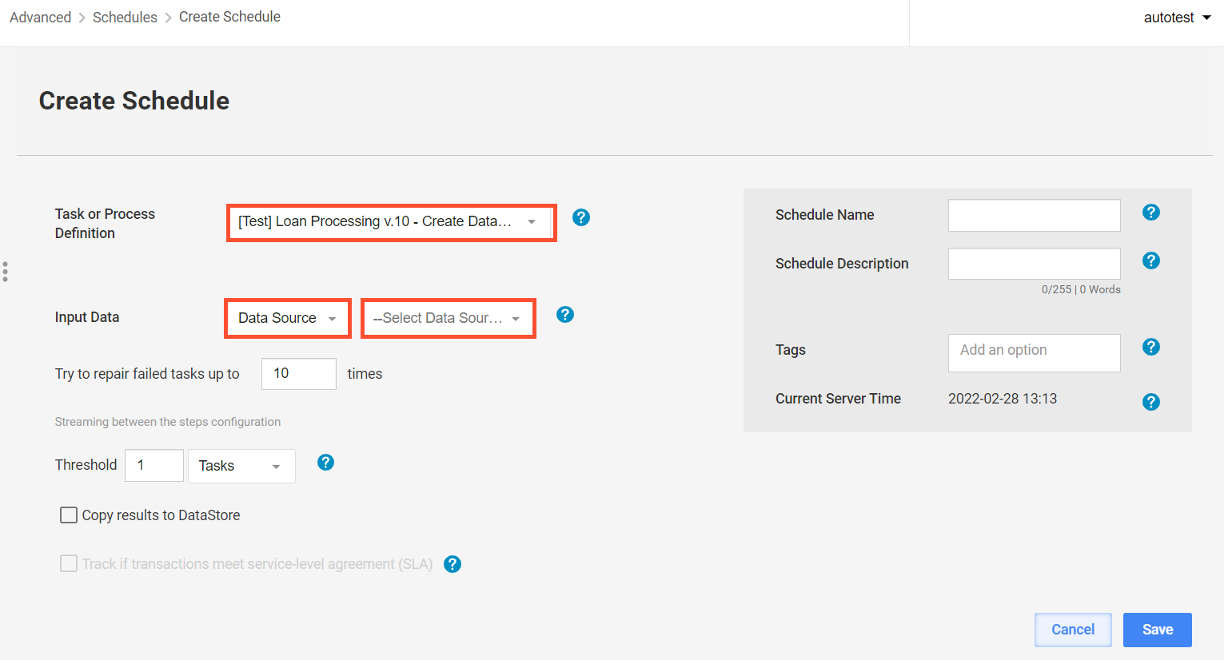
Task: Go to Advanced in the breadcrumb
Action: coord(40,18)
